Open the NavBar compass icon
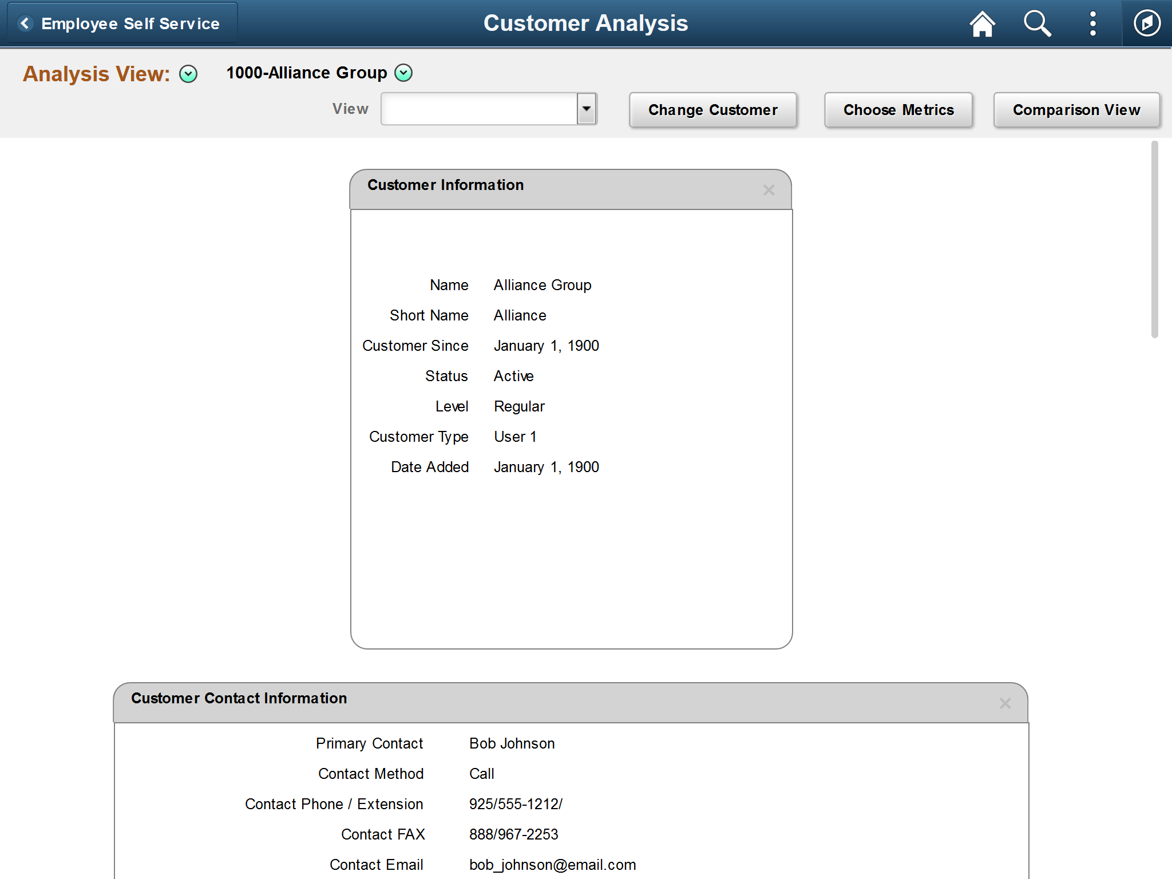The width and height of the screenshot is (1172, 879). tap(1147, 24)
